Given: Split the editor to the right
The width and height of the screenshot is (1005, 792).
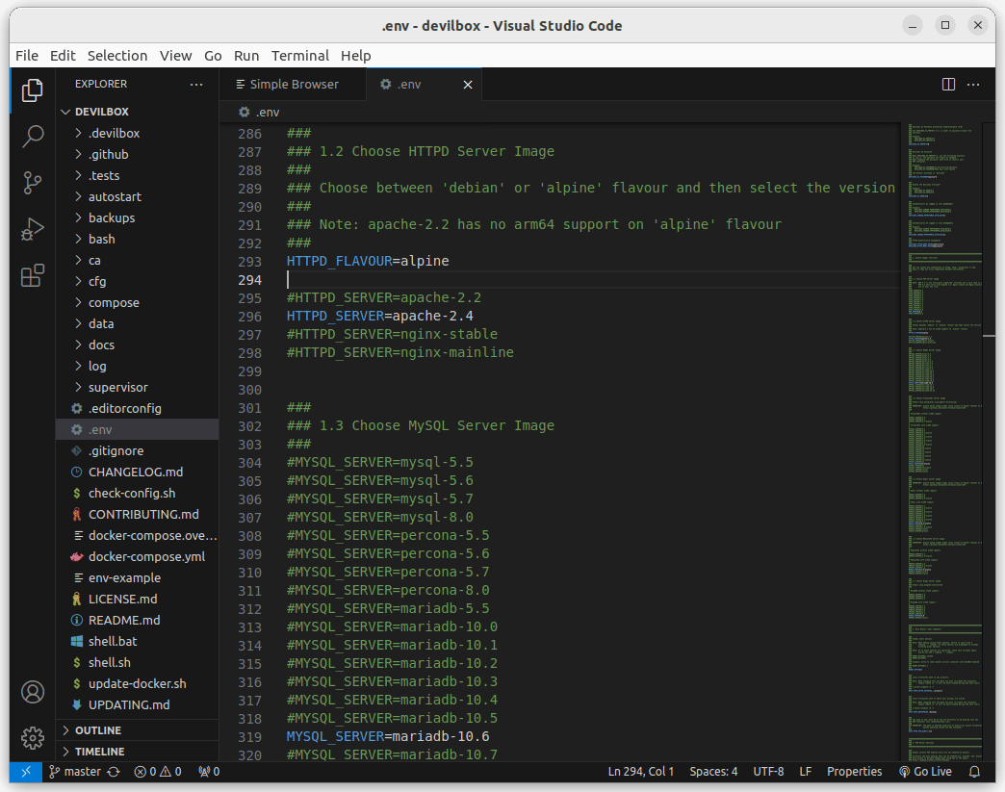Looking at the screenshot, I should pyautogui.click(x=948, y=85).
